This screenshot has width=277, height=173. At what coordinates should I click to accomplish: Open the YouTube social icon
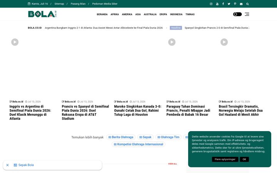(217, 4)
